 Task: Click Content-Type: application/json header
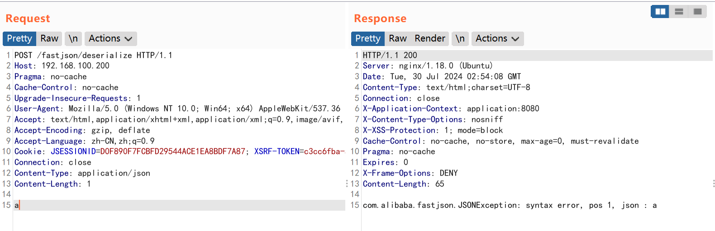click(x=82, y=173)
